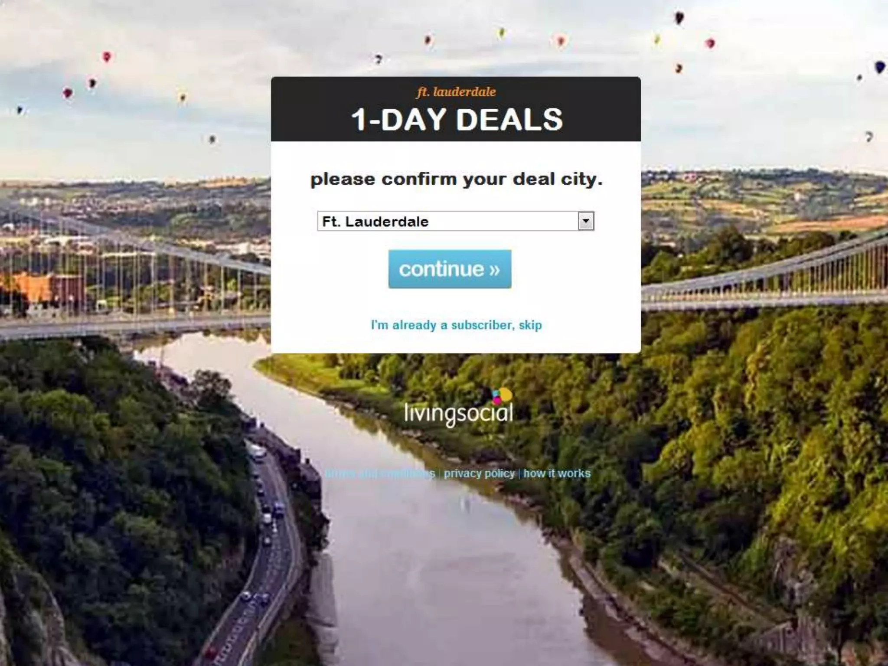This screenshot has width=888, height=666.
Task: Open the how it works link
Action: pyautogui.click(x=557, y=473)
